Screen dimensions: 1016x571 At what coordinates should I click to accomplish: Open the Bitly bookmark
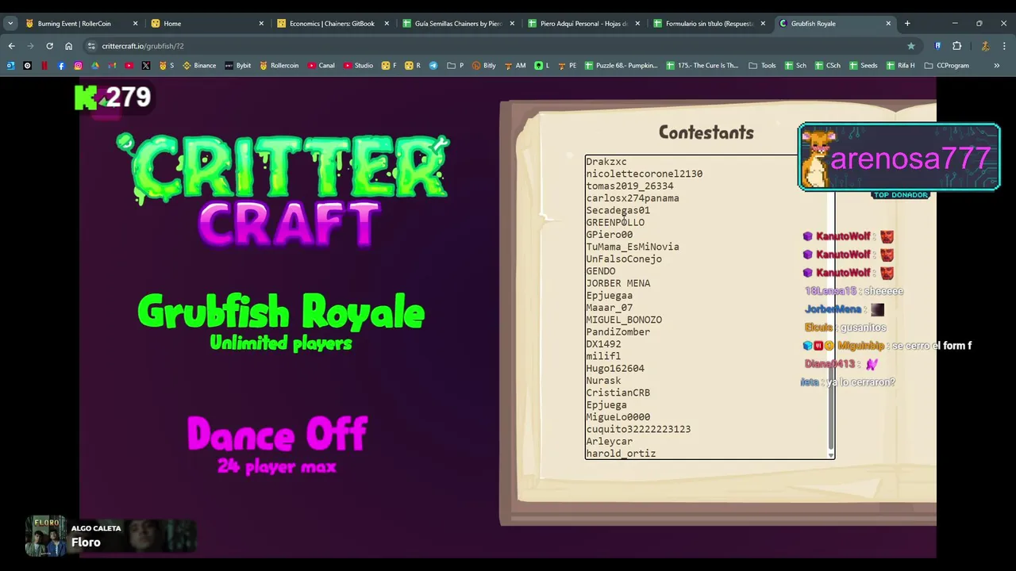484,65
